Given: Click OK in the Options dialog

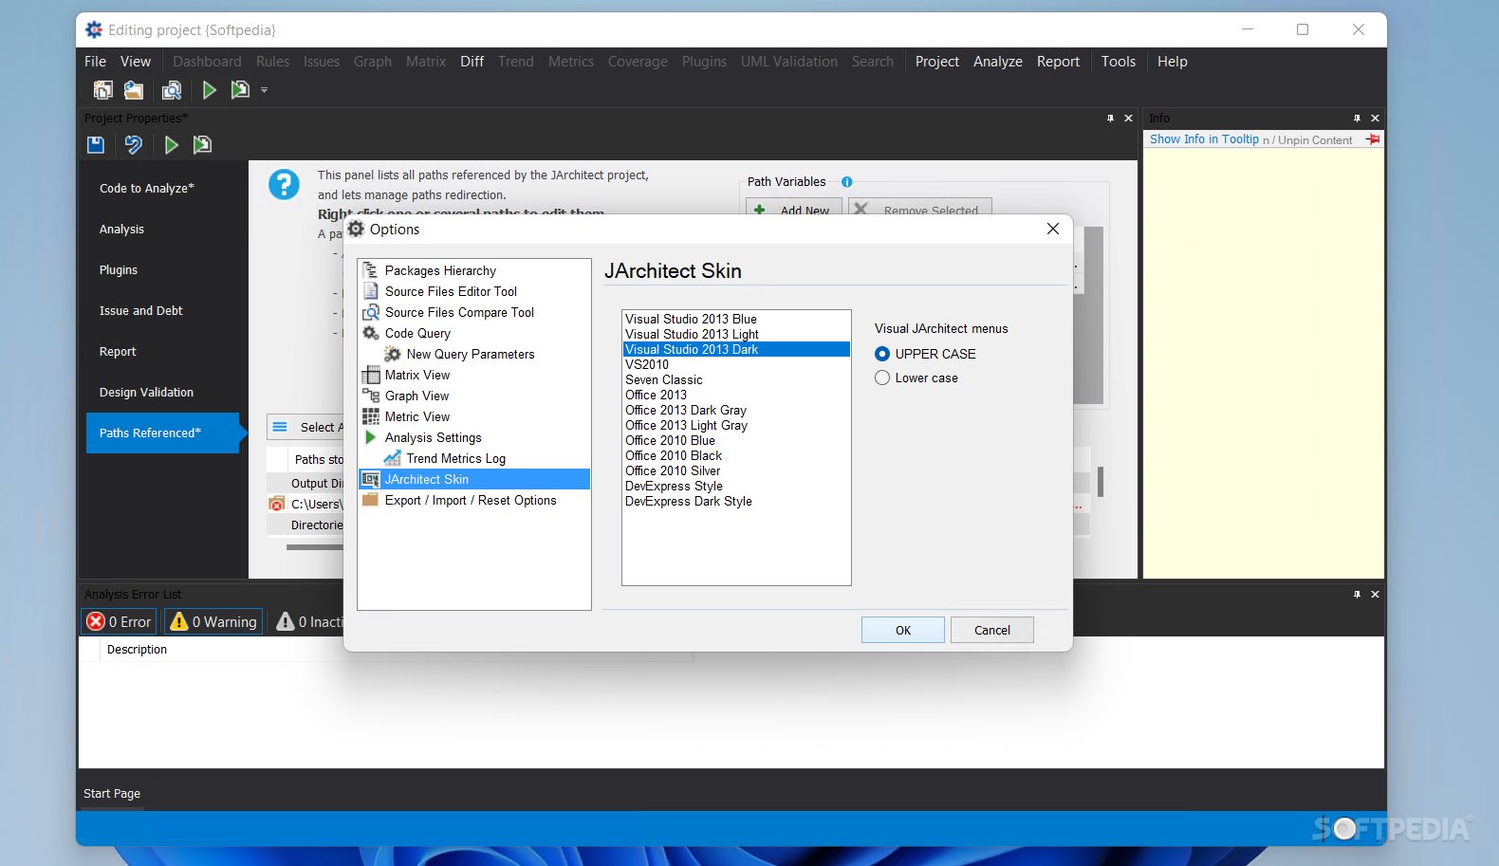Looking at the screenshot, I should [x=903, y=630].
